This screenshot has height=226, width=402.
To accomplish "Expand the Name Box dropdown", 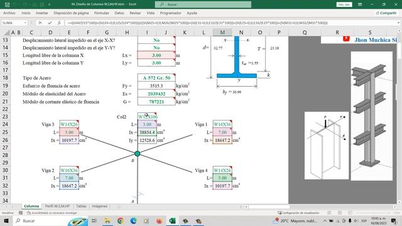I will click(25, 23).
